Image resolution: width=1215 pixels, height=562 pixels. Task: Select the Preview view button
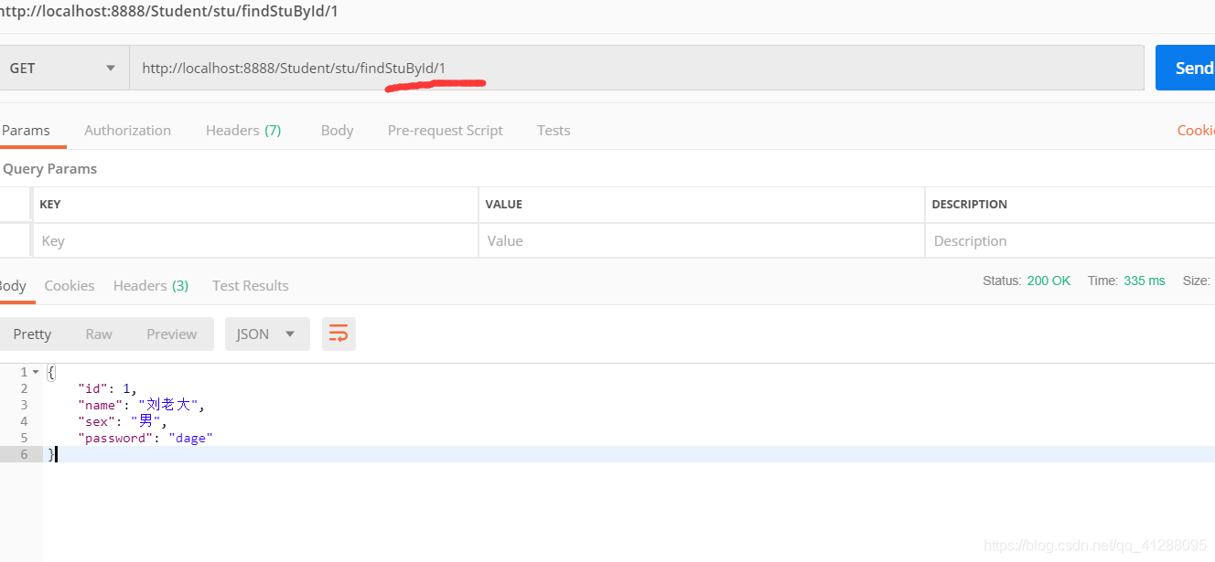click(x=171, y=334)
